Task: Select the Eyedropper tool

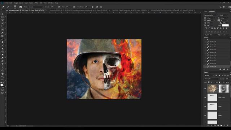Action: coord(3,33)
